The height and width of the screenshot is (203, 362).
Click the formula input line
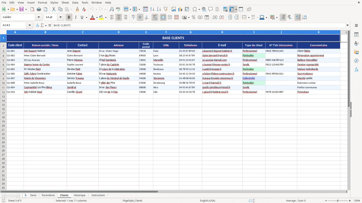coord(199,25)
